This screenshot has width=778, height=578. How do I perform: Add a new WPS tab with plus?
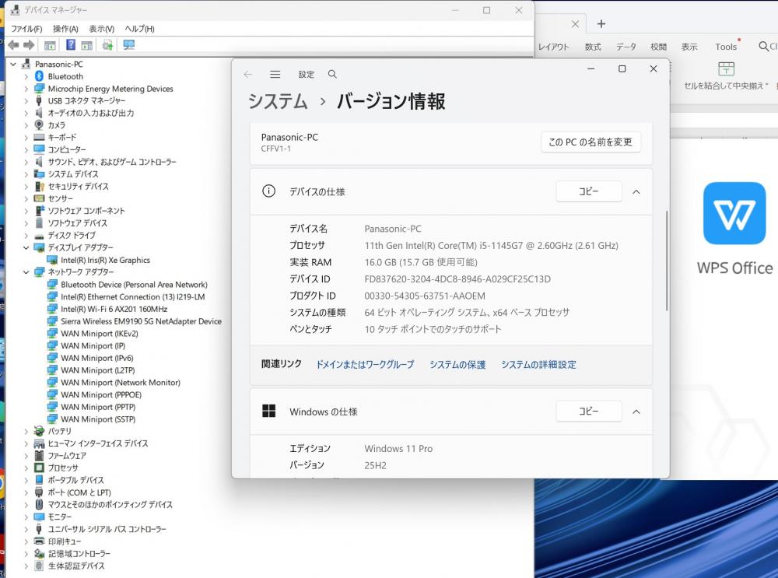pos(601,24)
